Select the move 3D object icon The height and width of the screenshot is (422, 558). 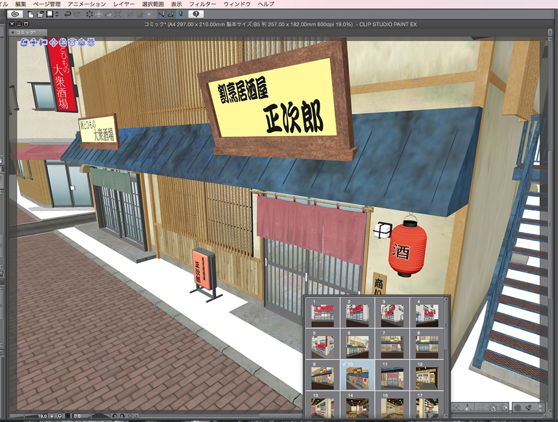click(x=54, y=42)
